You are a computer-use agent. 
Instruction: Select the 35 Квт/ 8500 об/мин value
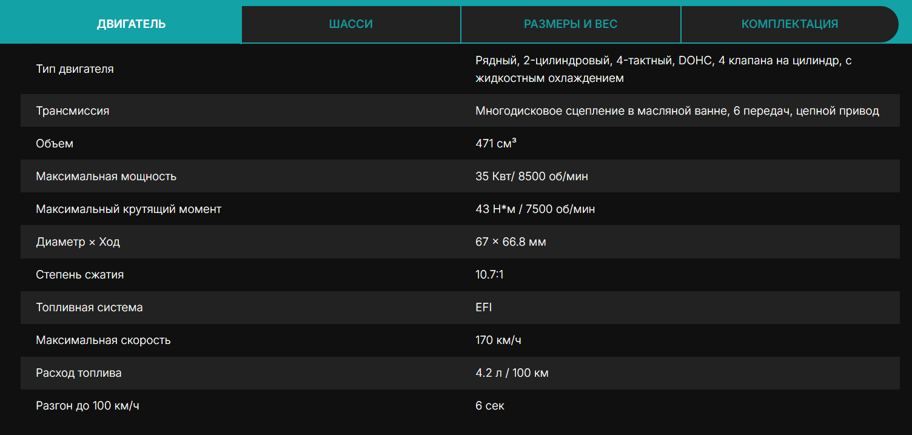click(x=532, y=177)
